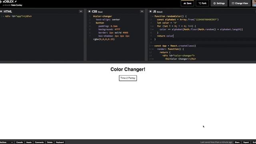Save the pen with the Save button
Image resolution: width=256 pixels, height=144 pixels.
pos(187,3)
